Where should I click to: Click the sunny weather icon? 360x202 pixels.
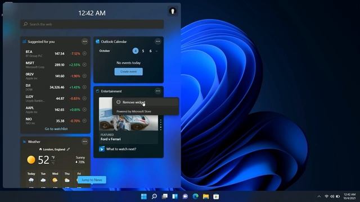(31, 159)
